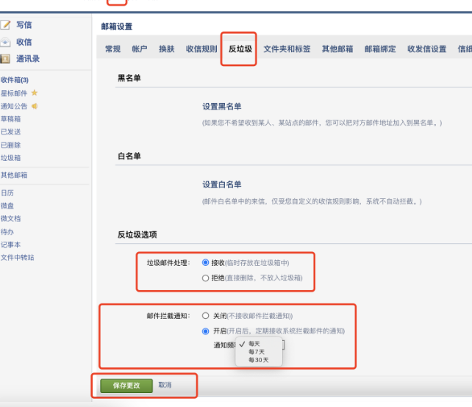Switch to the 收信规则 tab
The image size is (472, 407).
(x=201, y=49)
